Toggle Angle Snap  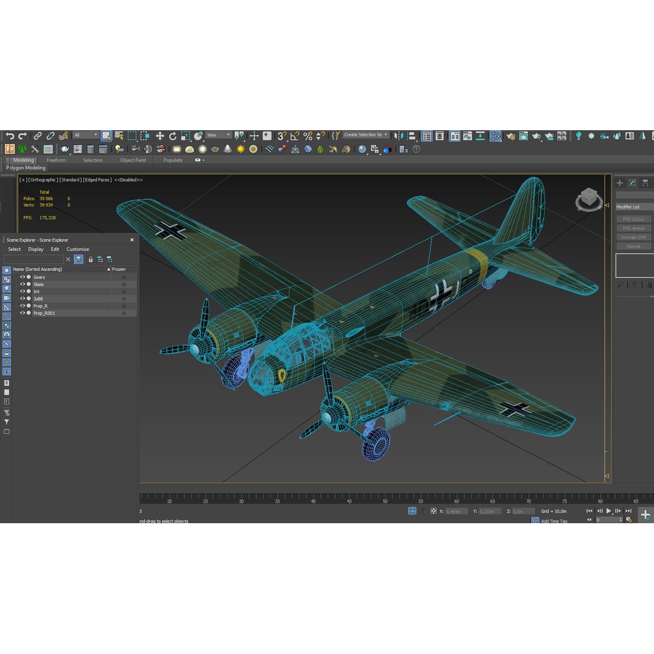295,136
